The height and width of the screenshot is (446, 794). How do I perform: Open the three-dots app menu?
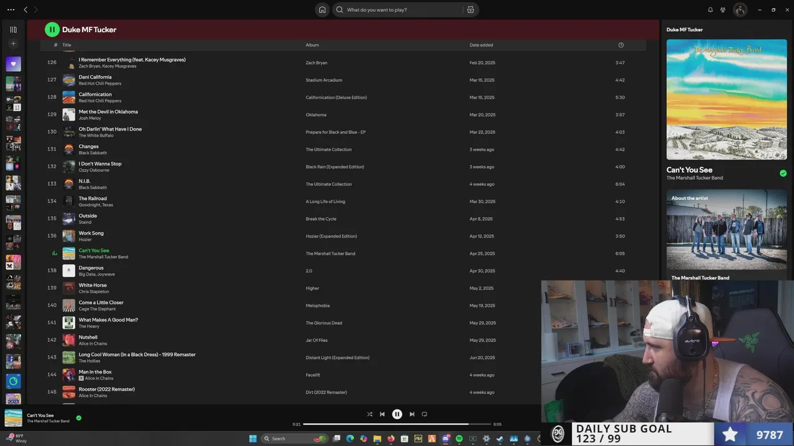pos(11,10)
